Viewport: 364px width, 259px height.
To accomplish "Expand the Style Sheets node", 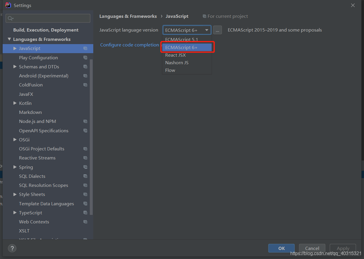I will click(15, 194).
